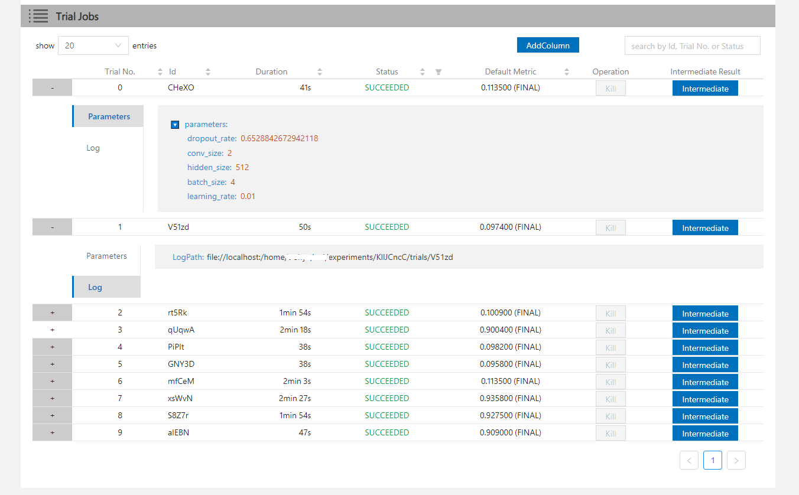Open Intermediate result for trial qUqwA
The width and height of the screenshot is (799, 495).
tap(705, 331)
